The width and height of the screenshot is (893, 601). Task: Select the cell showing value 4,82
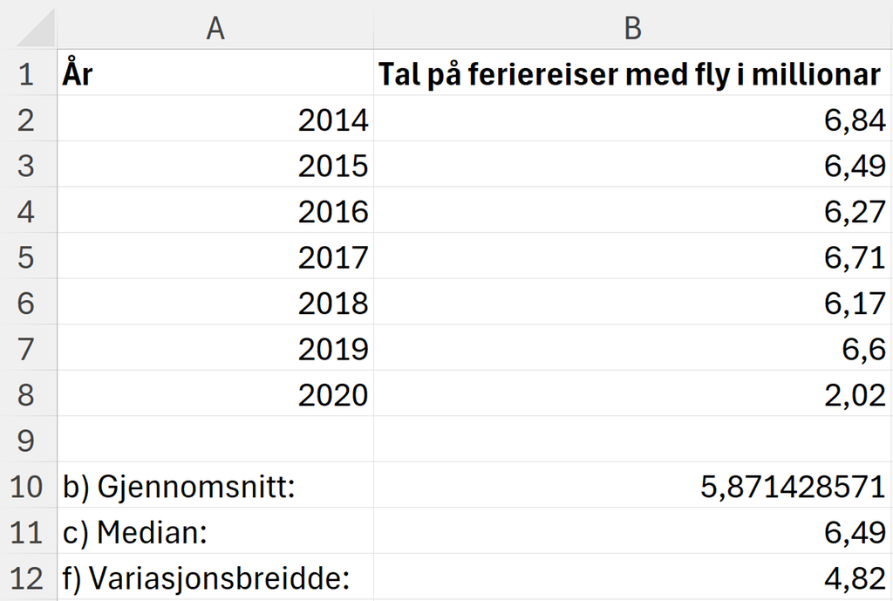point(632,578)
